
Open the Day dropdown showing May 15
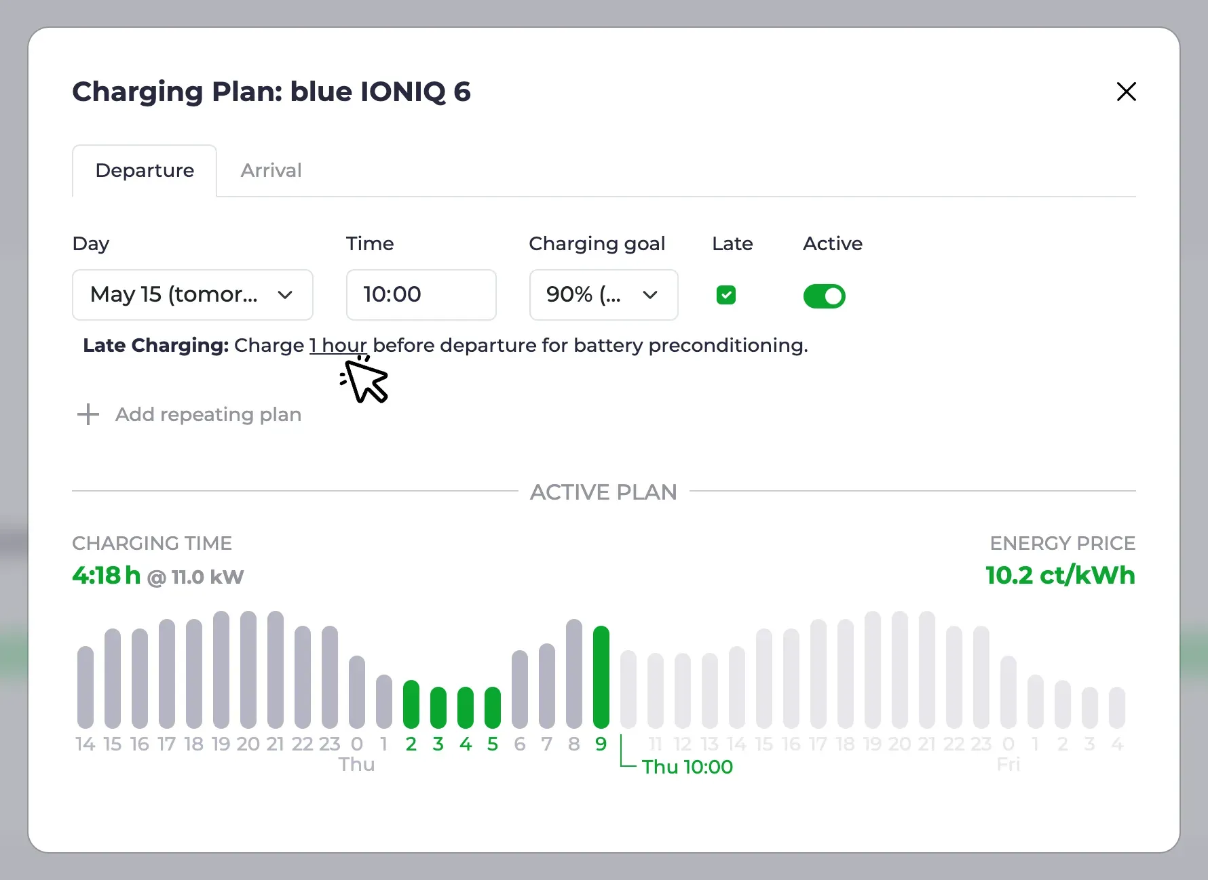point(193,295)
